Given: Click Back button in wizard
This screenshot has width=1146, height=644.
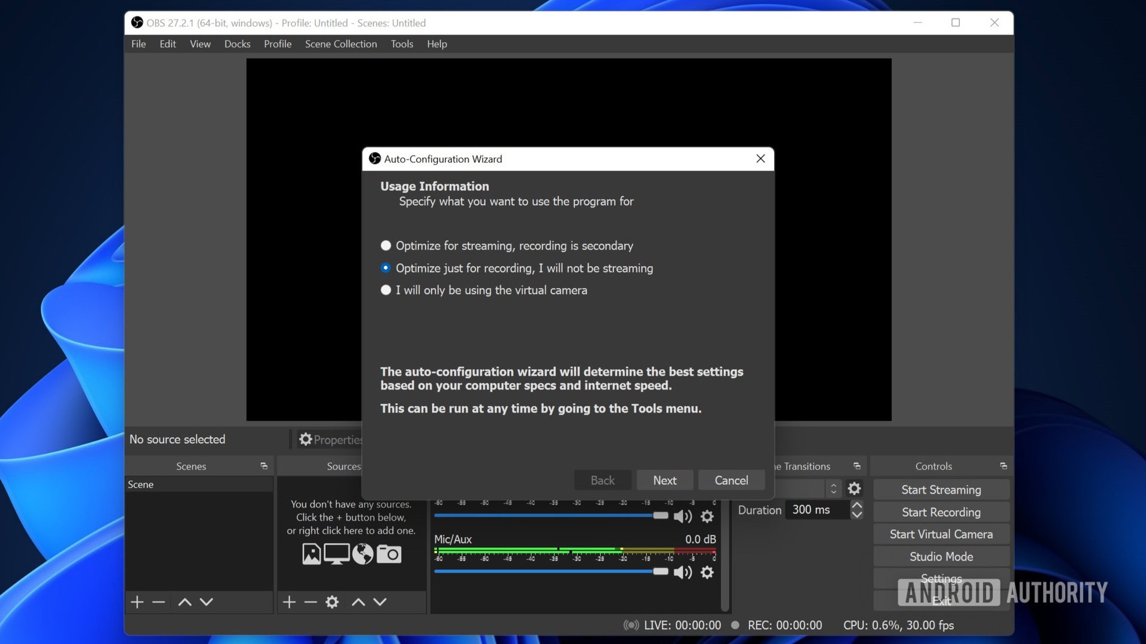Looking at the screenshot, I should tap(602, 479).
